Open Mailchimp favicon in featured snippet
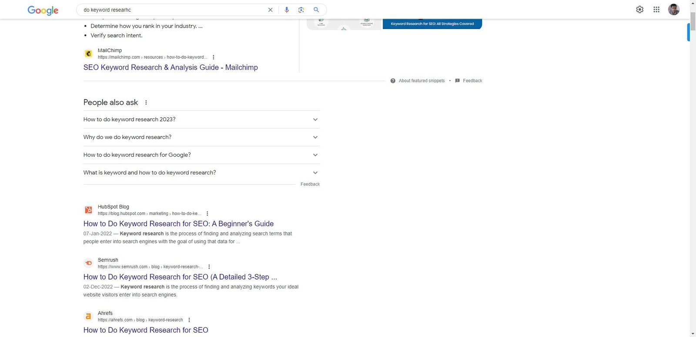 [x=88, y=53]
